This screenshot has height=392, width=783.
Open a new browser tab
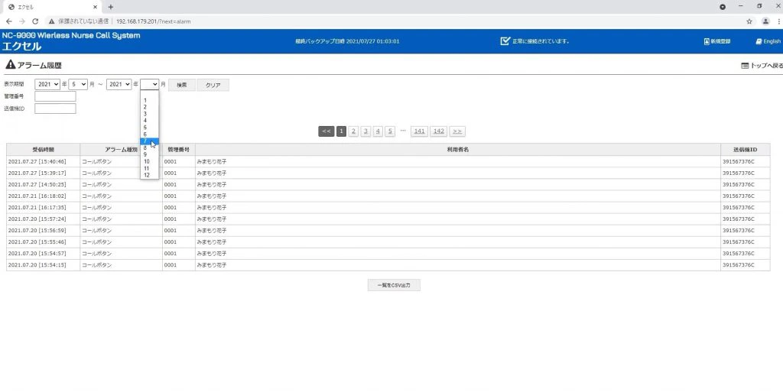pyautogui.click(x=111, y=6)
